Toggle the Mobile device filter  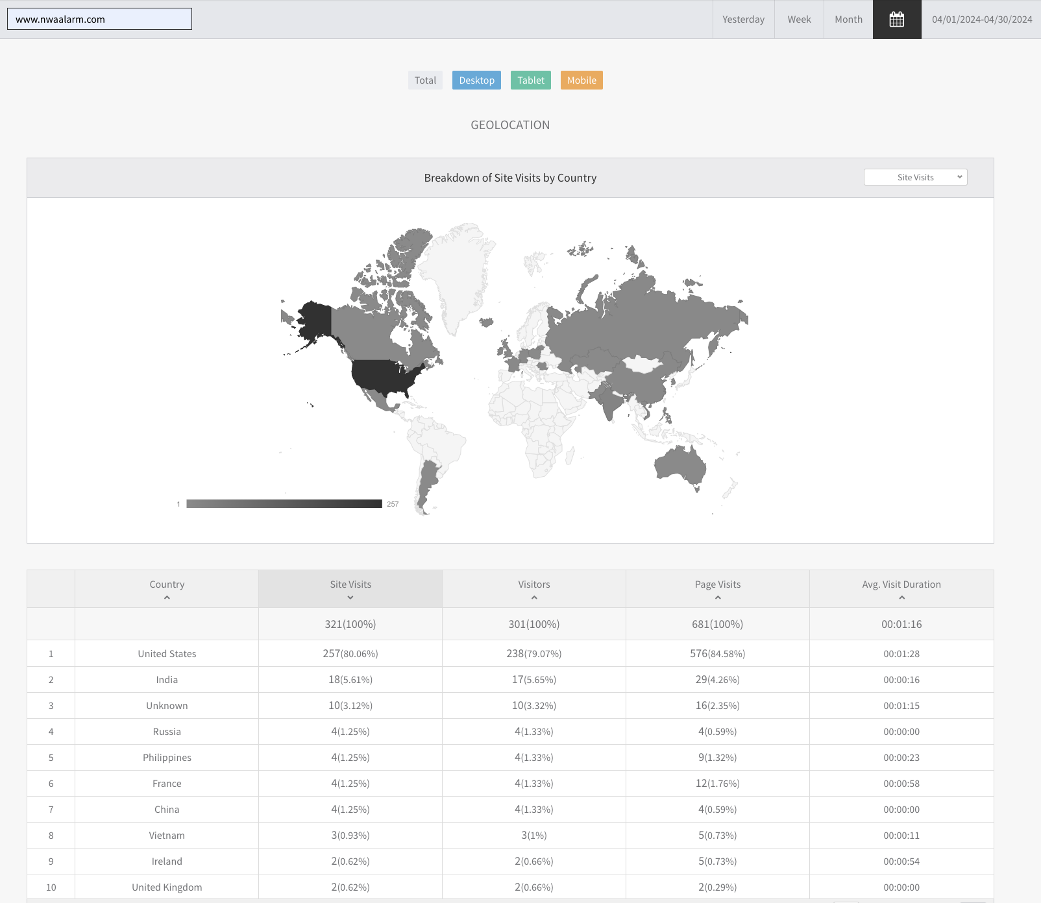click(582, 80)
